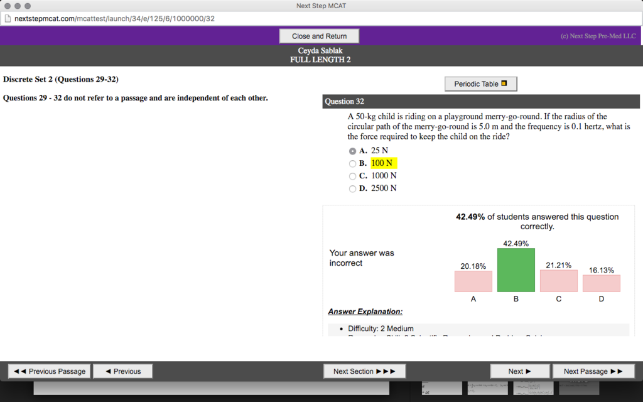Image resolution: width=643 pixels, height=402 pixels.
Task: Click the Question 32 header bar
Action: [x=480, y=101]
